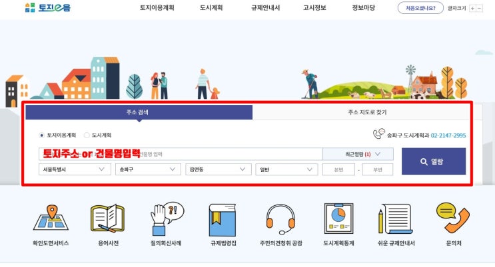Click the 송파구 도시계획과 text
The height and width of the screenshot is (267, 495).
[x=408, y=135]
